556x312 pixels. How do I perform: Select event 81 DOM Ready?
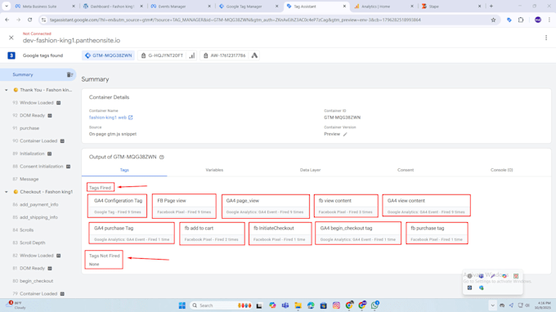coord(32,269)
